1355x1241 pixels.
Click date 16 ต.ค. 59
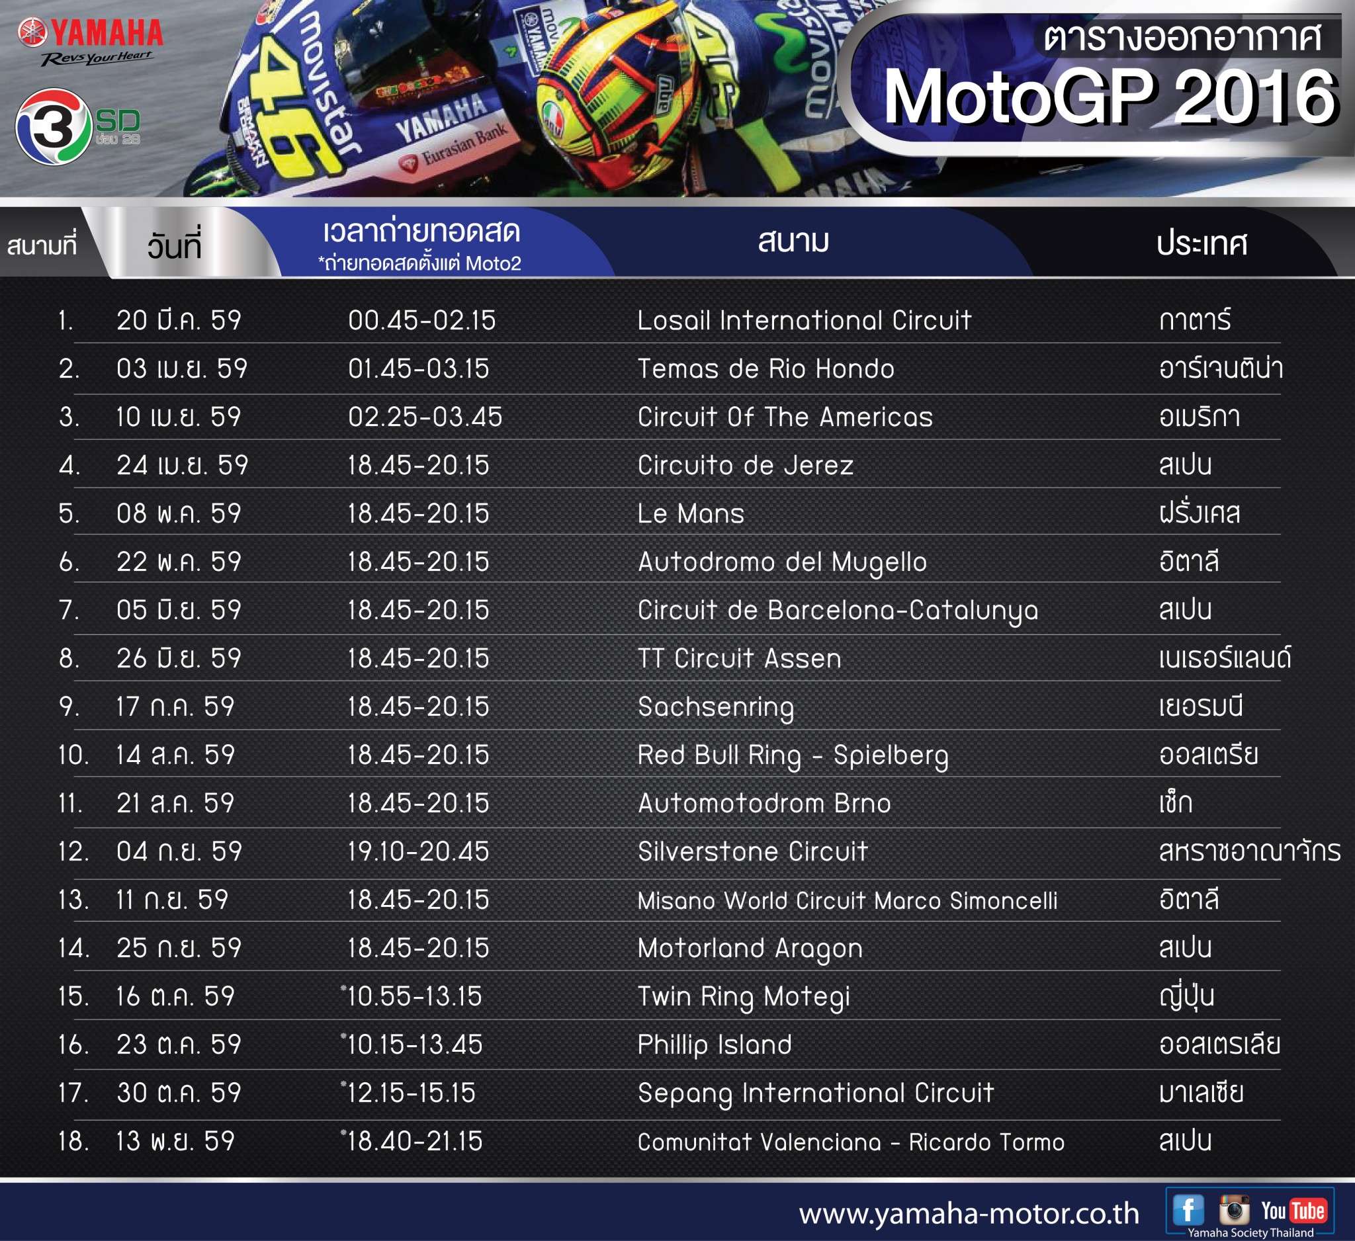tap(175, 997)
